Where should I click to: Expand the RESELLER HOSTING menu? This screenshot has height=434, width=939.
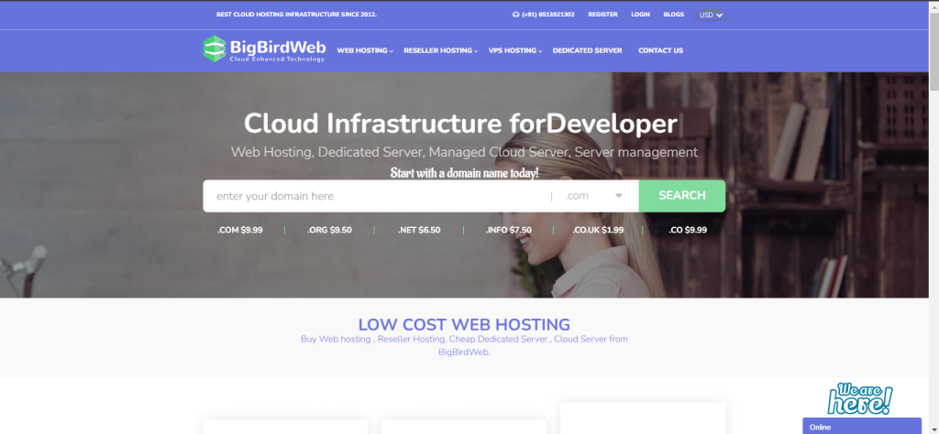(x=441, y=50)
